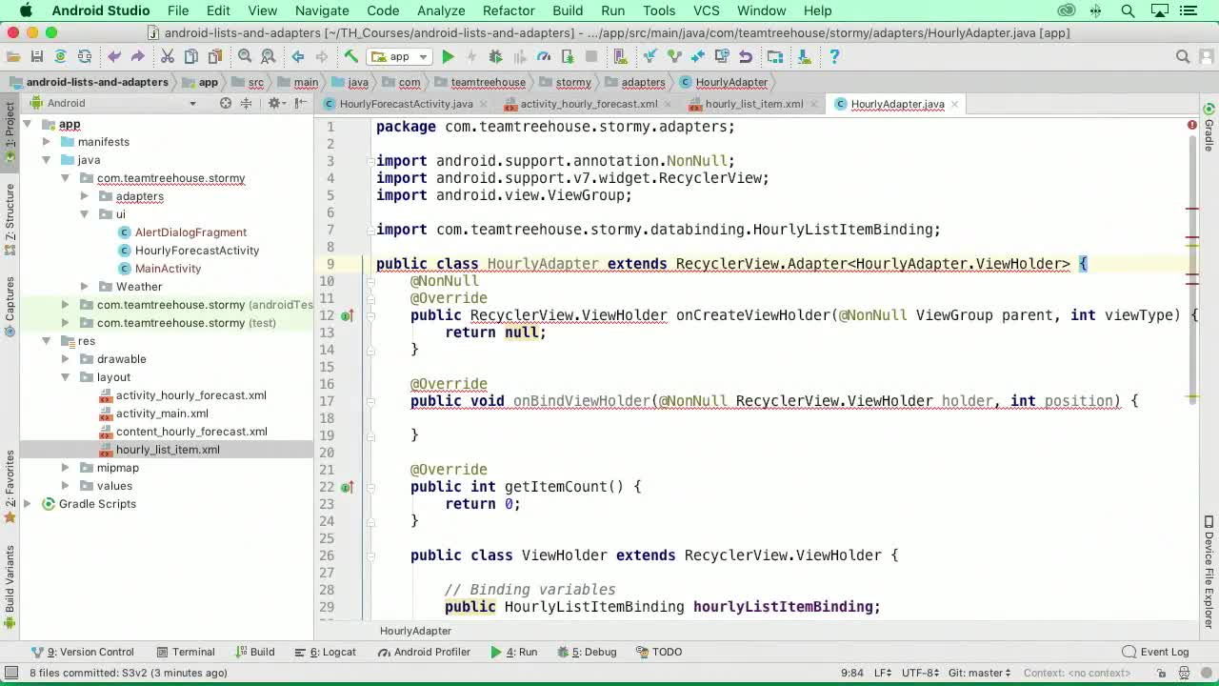This screenshot has height=686, width=1219.
Task: Open the Terminal tool window
Action: [187, 652]
